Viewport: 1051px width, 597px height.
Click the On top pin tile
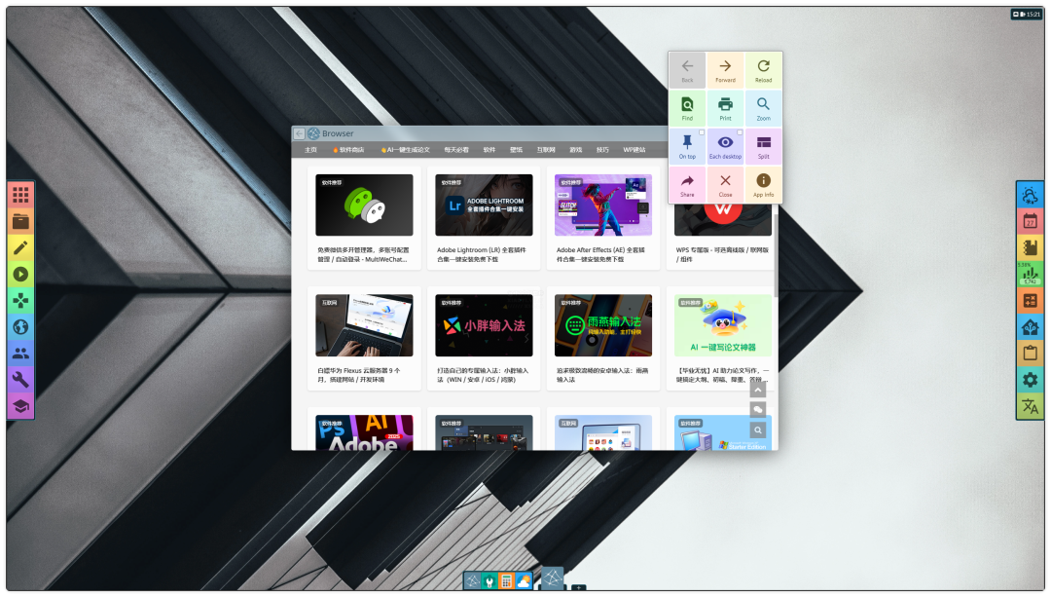click(687, 147)
